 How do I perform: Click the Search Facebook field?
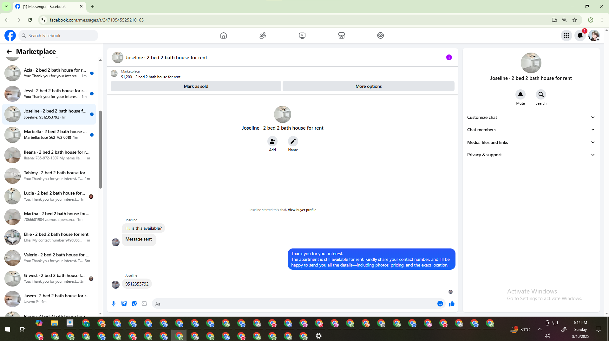[58, 35]
